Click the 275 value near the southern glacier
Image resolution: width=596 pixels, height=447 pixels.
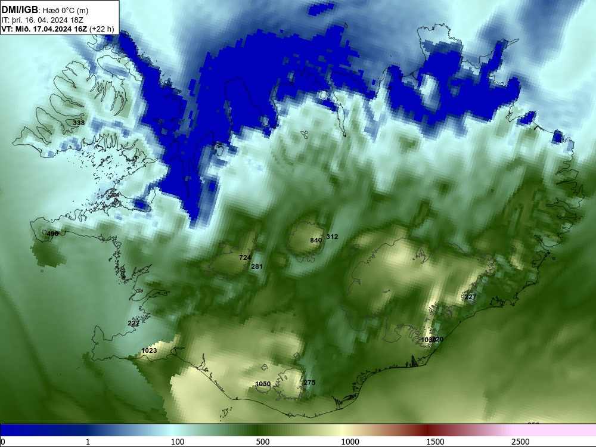[x=309, y=383]
